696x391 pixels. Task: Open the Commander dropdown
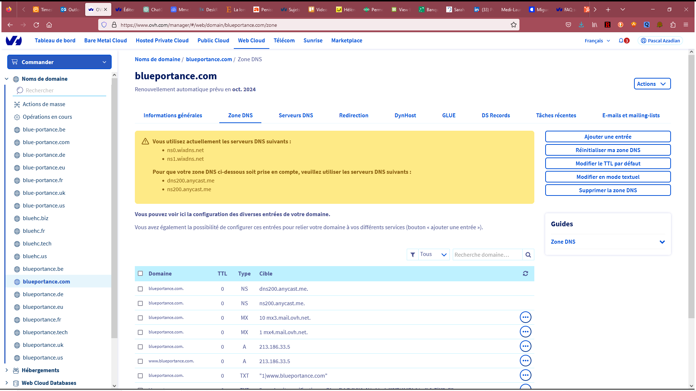(59, 62)
